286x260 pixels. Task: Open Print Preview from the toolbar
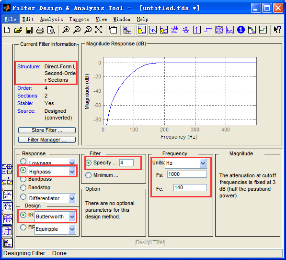click(x=51, y=30)
